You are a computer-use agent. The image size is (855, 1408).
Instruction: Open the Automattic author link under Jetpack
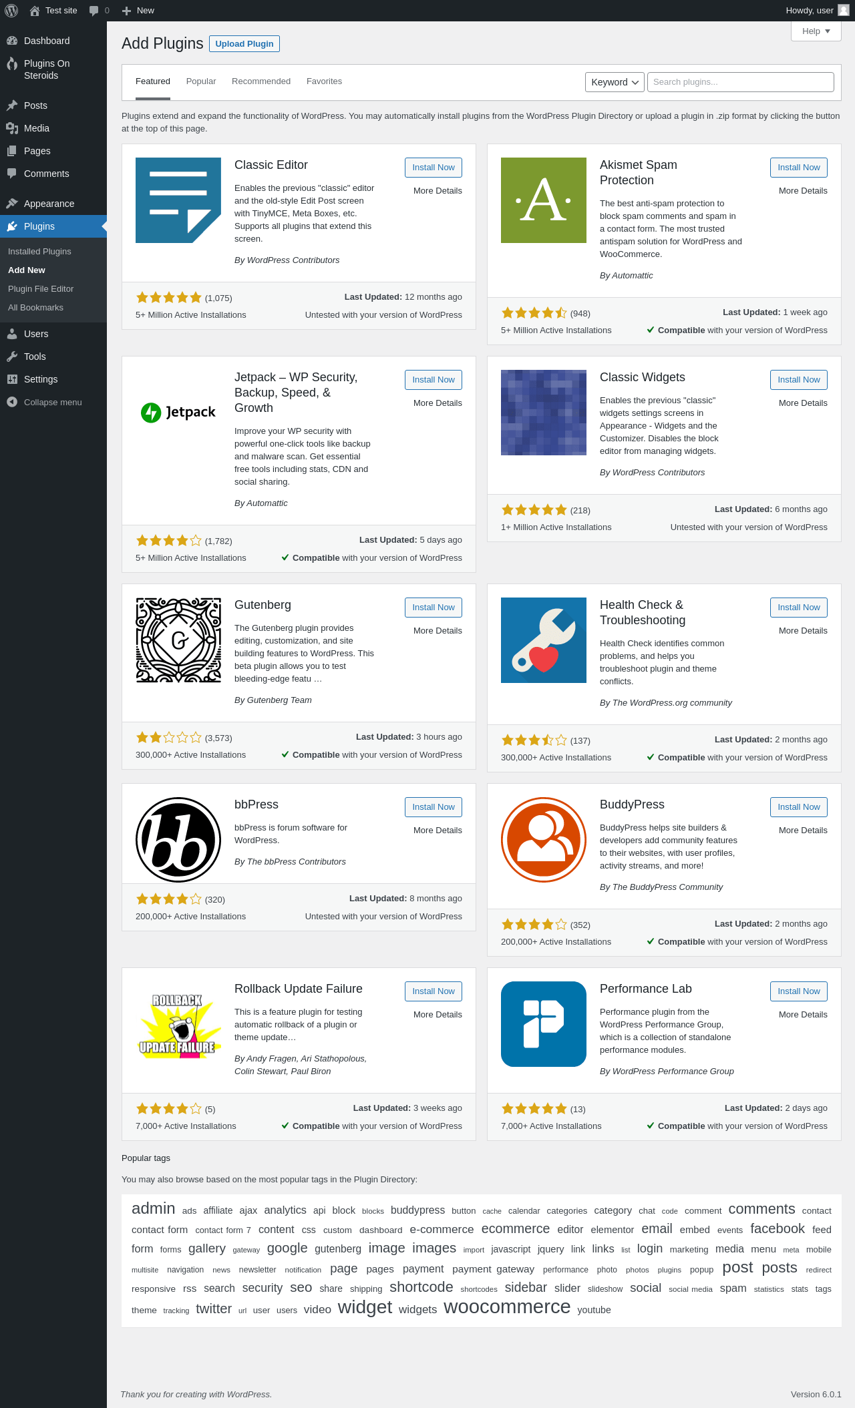click(267, 503)
